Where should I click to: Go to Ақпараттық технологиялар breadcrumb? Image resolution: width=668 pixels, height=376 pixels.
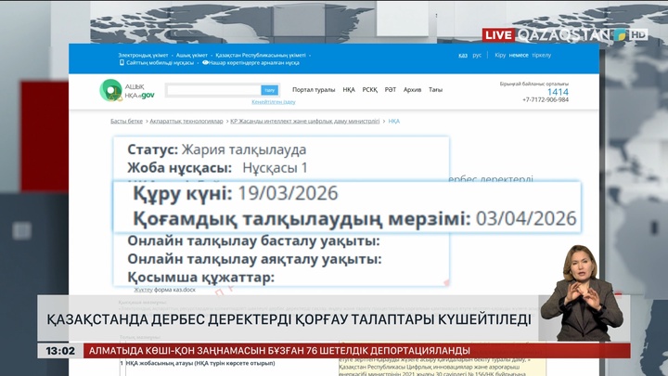tap(186, 121)
